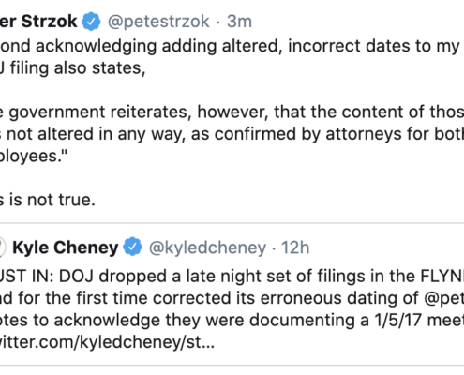Screen dimensions: 464x375
Task: Click the 'is not true.' tweet line
Action: [48, 200]
